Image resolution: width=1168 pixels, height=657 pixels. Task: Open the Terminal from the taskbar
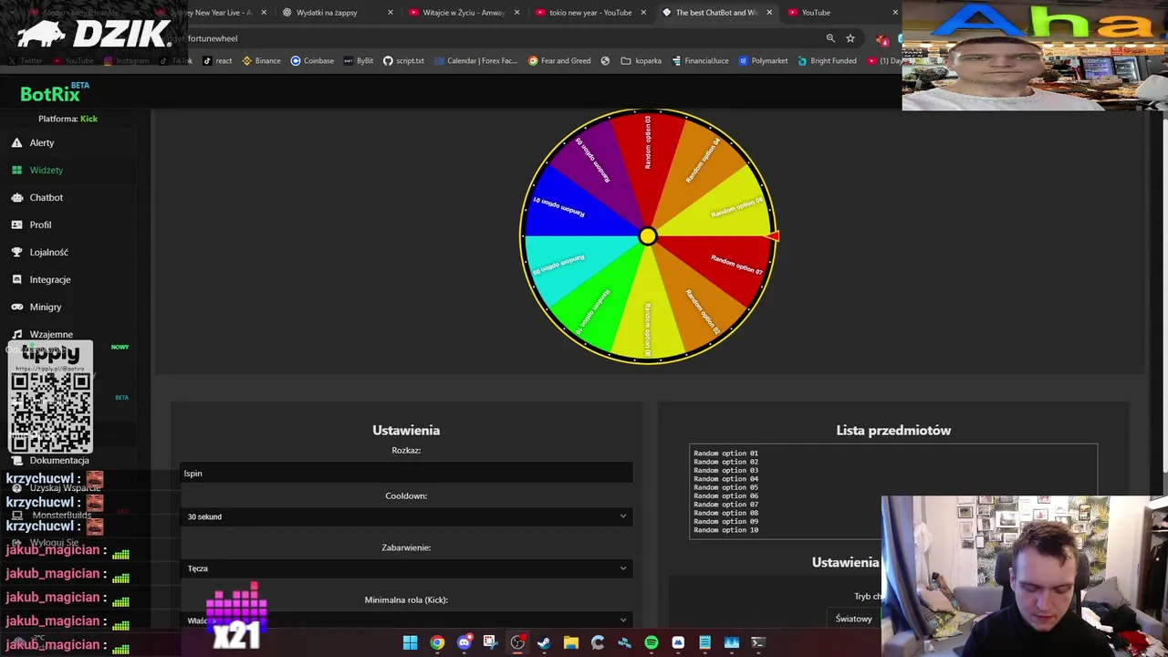coord(757,642)
